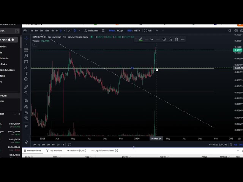Image resolution: width=243 pixels, height=182 pixels.
Task: Click the undo arrow in top toolbar
Action: pyautogui.click(x=157, y=30)
